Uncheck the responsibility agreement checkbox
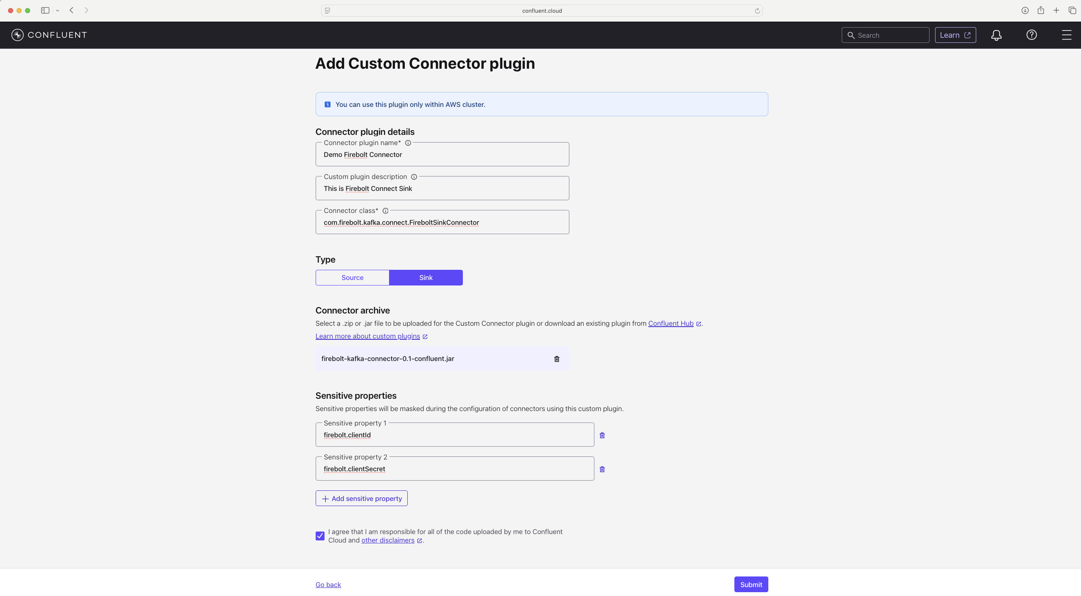1081x596 pixels. pyautogui.click(x=320, y=536)
